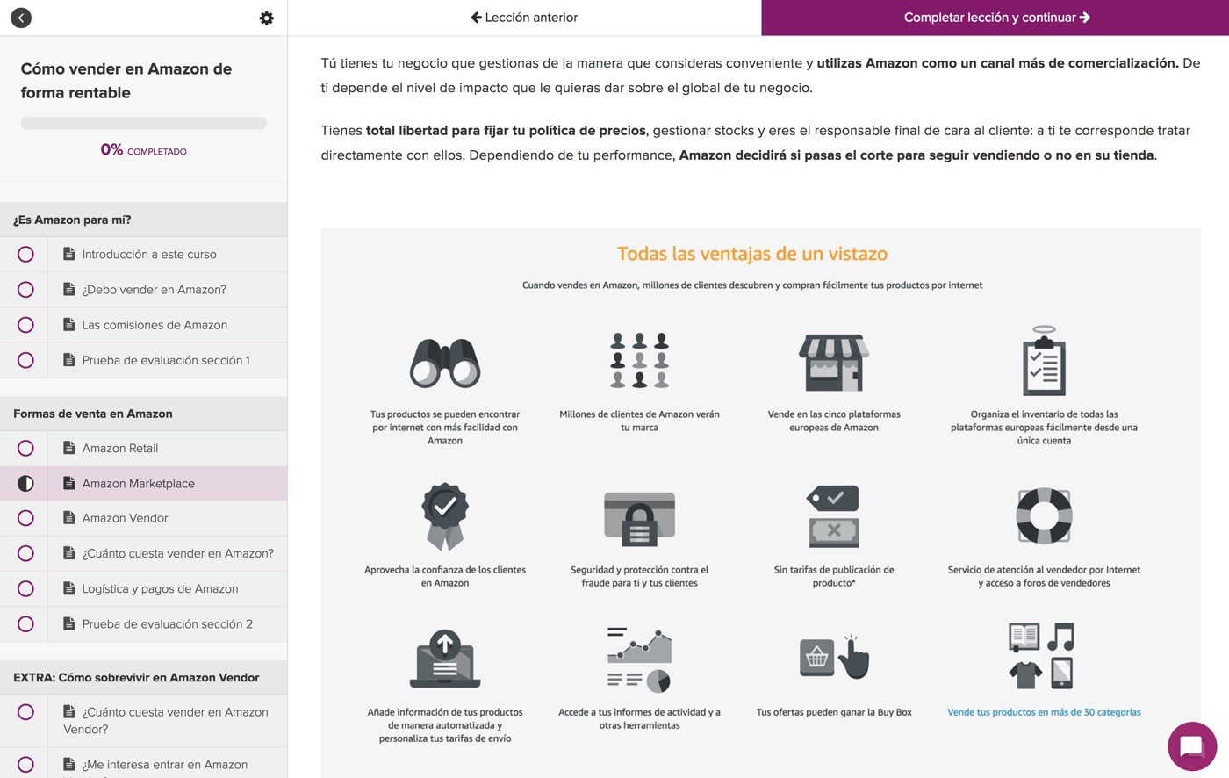Click the verified ribbon badge icon
Image resolution: width=1229 pixels, height=778 pixels.
(445, 516)
